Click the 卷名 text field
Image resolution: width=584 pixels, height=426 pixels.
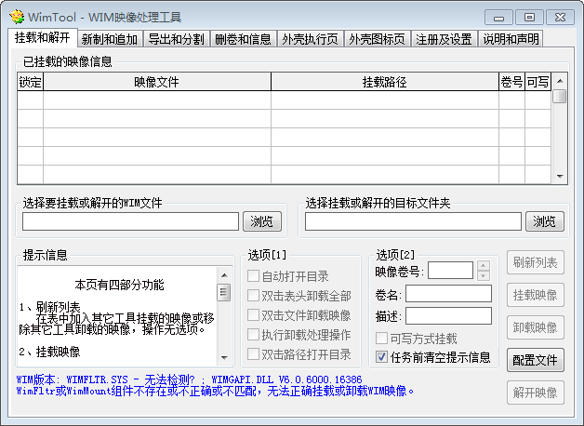[448, 293]
